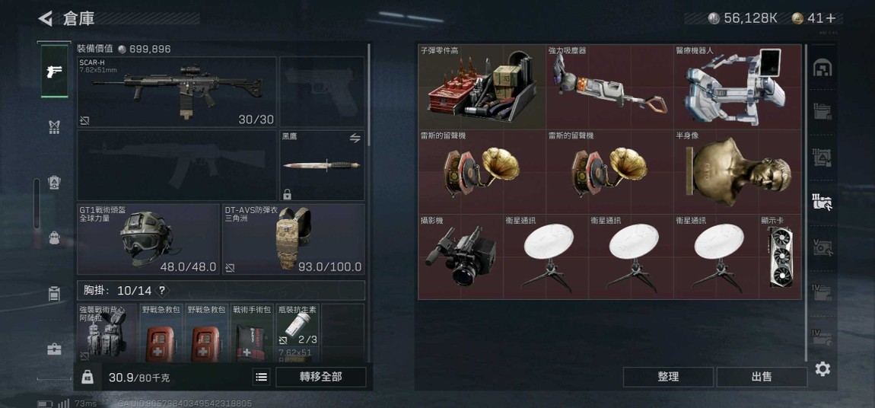Select the pistol weapons tab in left sidebar
This screenshot has height=408, width=875.
(x=54, y=71)
